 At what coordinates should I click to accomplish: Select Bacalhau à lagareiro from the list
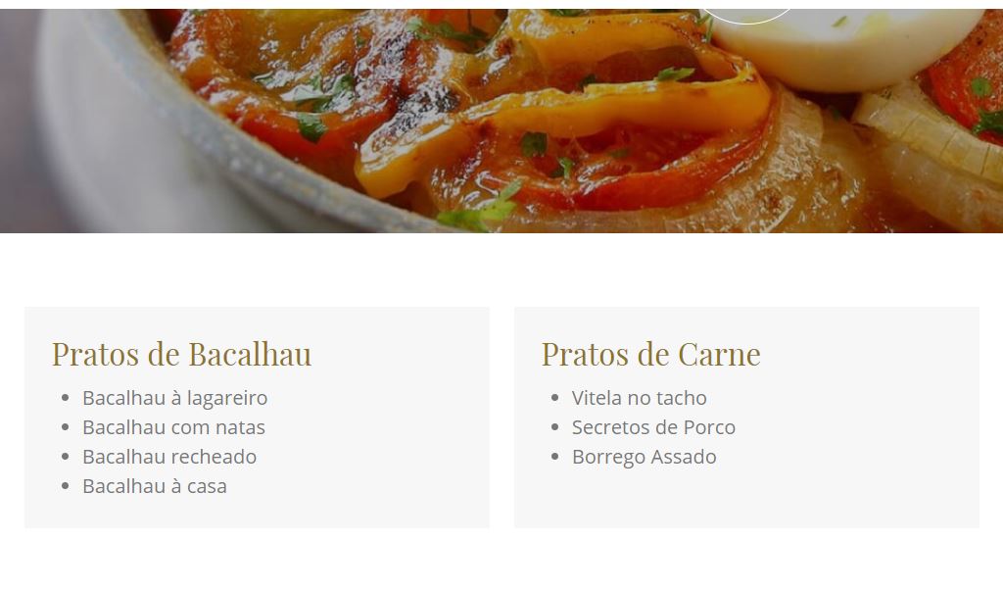point(174,398)
